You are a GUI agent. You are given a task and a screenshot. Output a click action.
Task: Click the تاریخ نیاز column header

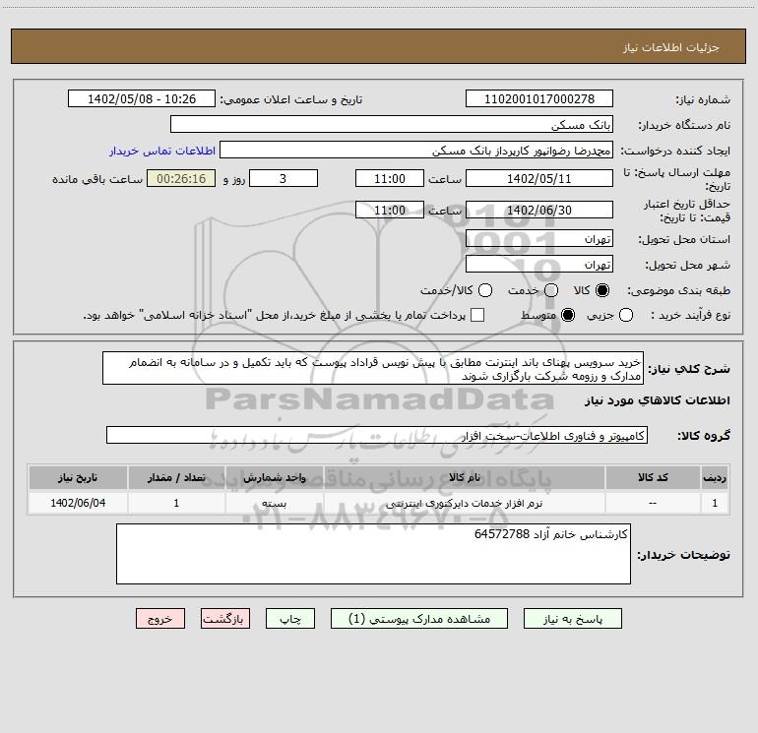(x=78, y=477)
